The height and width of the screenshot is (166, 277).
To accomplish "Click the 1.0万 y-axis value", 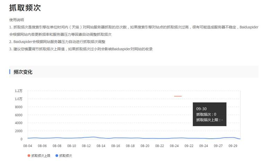I will (x=19, y=99).
